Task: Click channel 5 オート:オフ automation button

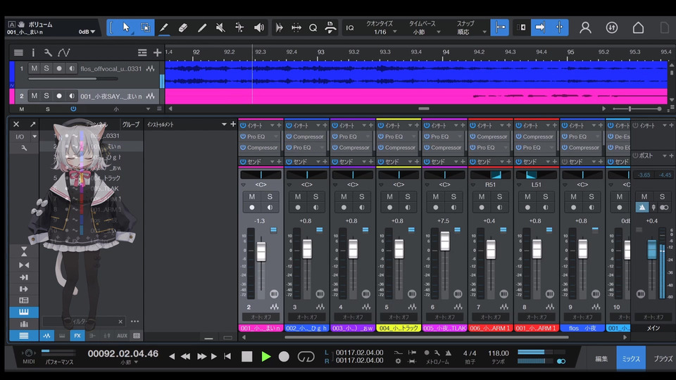Action: click(399, 317)
